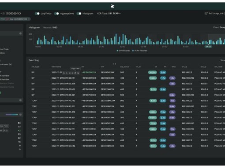Click the 04:00 histogram time marker
Screen dimensions: 225x168
(x=208, y=47)
